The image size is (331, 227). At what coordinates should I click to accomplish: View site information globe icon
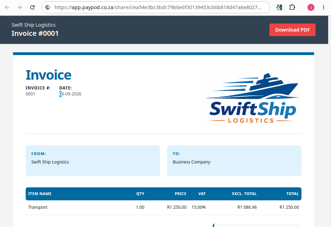coord(48,7)
